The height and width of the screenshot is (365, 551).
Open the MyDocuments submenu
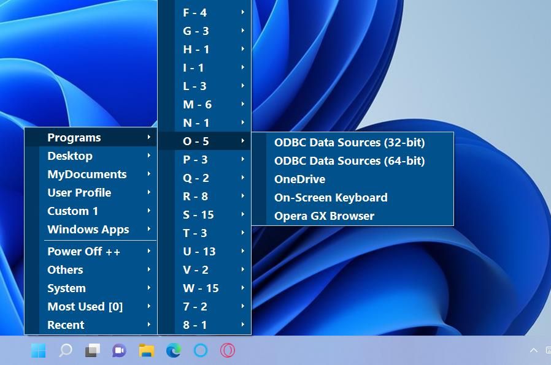pyautogui.click(x=91, y=175)
